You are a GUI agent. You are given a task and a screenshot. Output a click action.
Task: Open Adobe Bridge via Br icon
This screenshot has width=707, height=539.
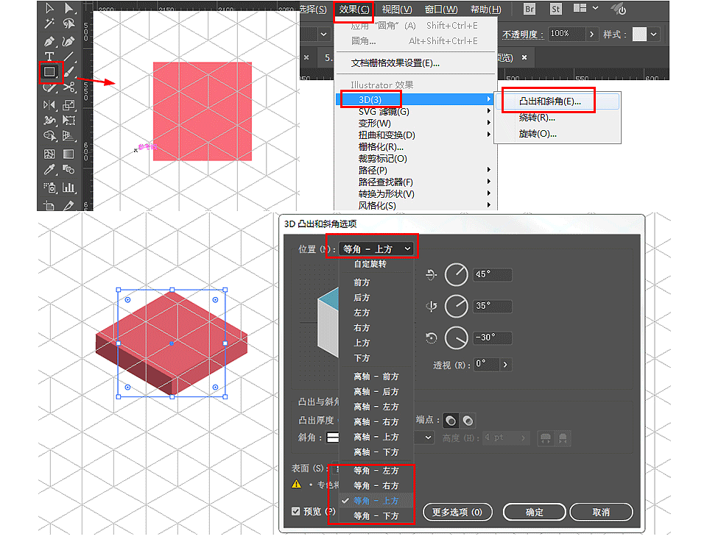coord(530,9)
